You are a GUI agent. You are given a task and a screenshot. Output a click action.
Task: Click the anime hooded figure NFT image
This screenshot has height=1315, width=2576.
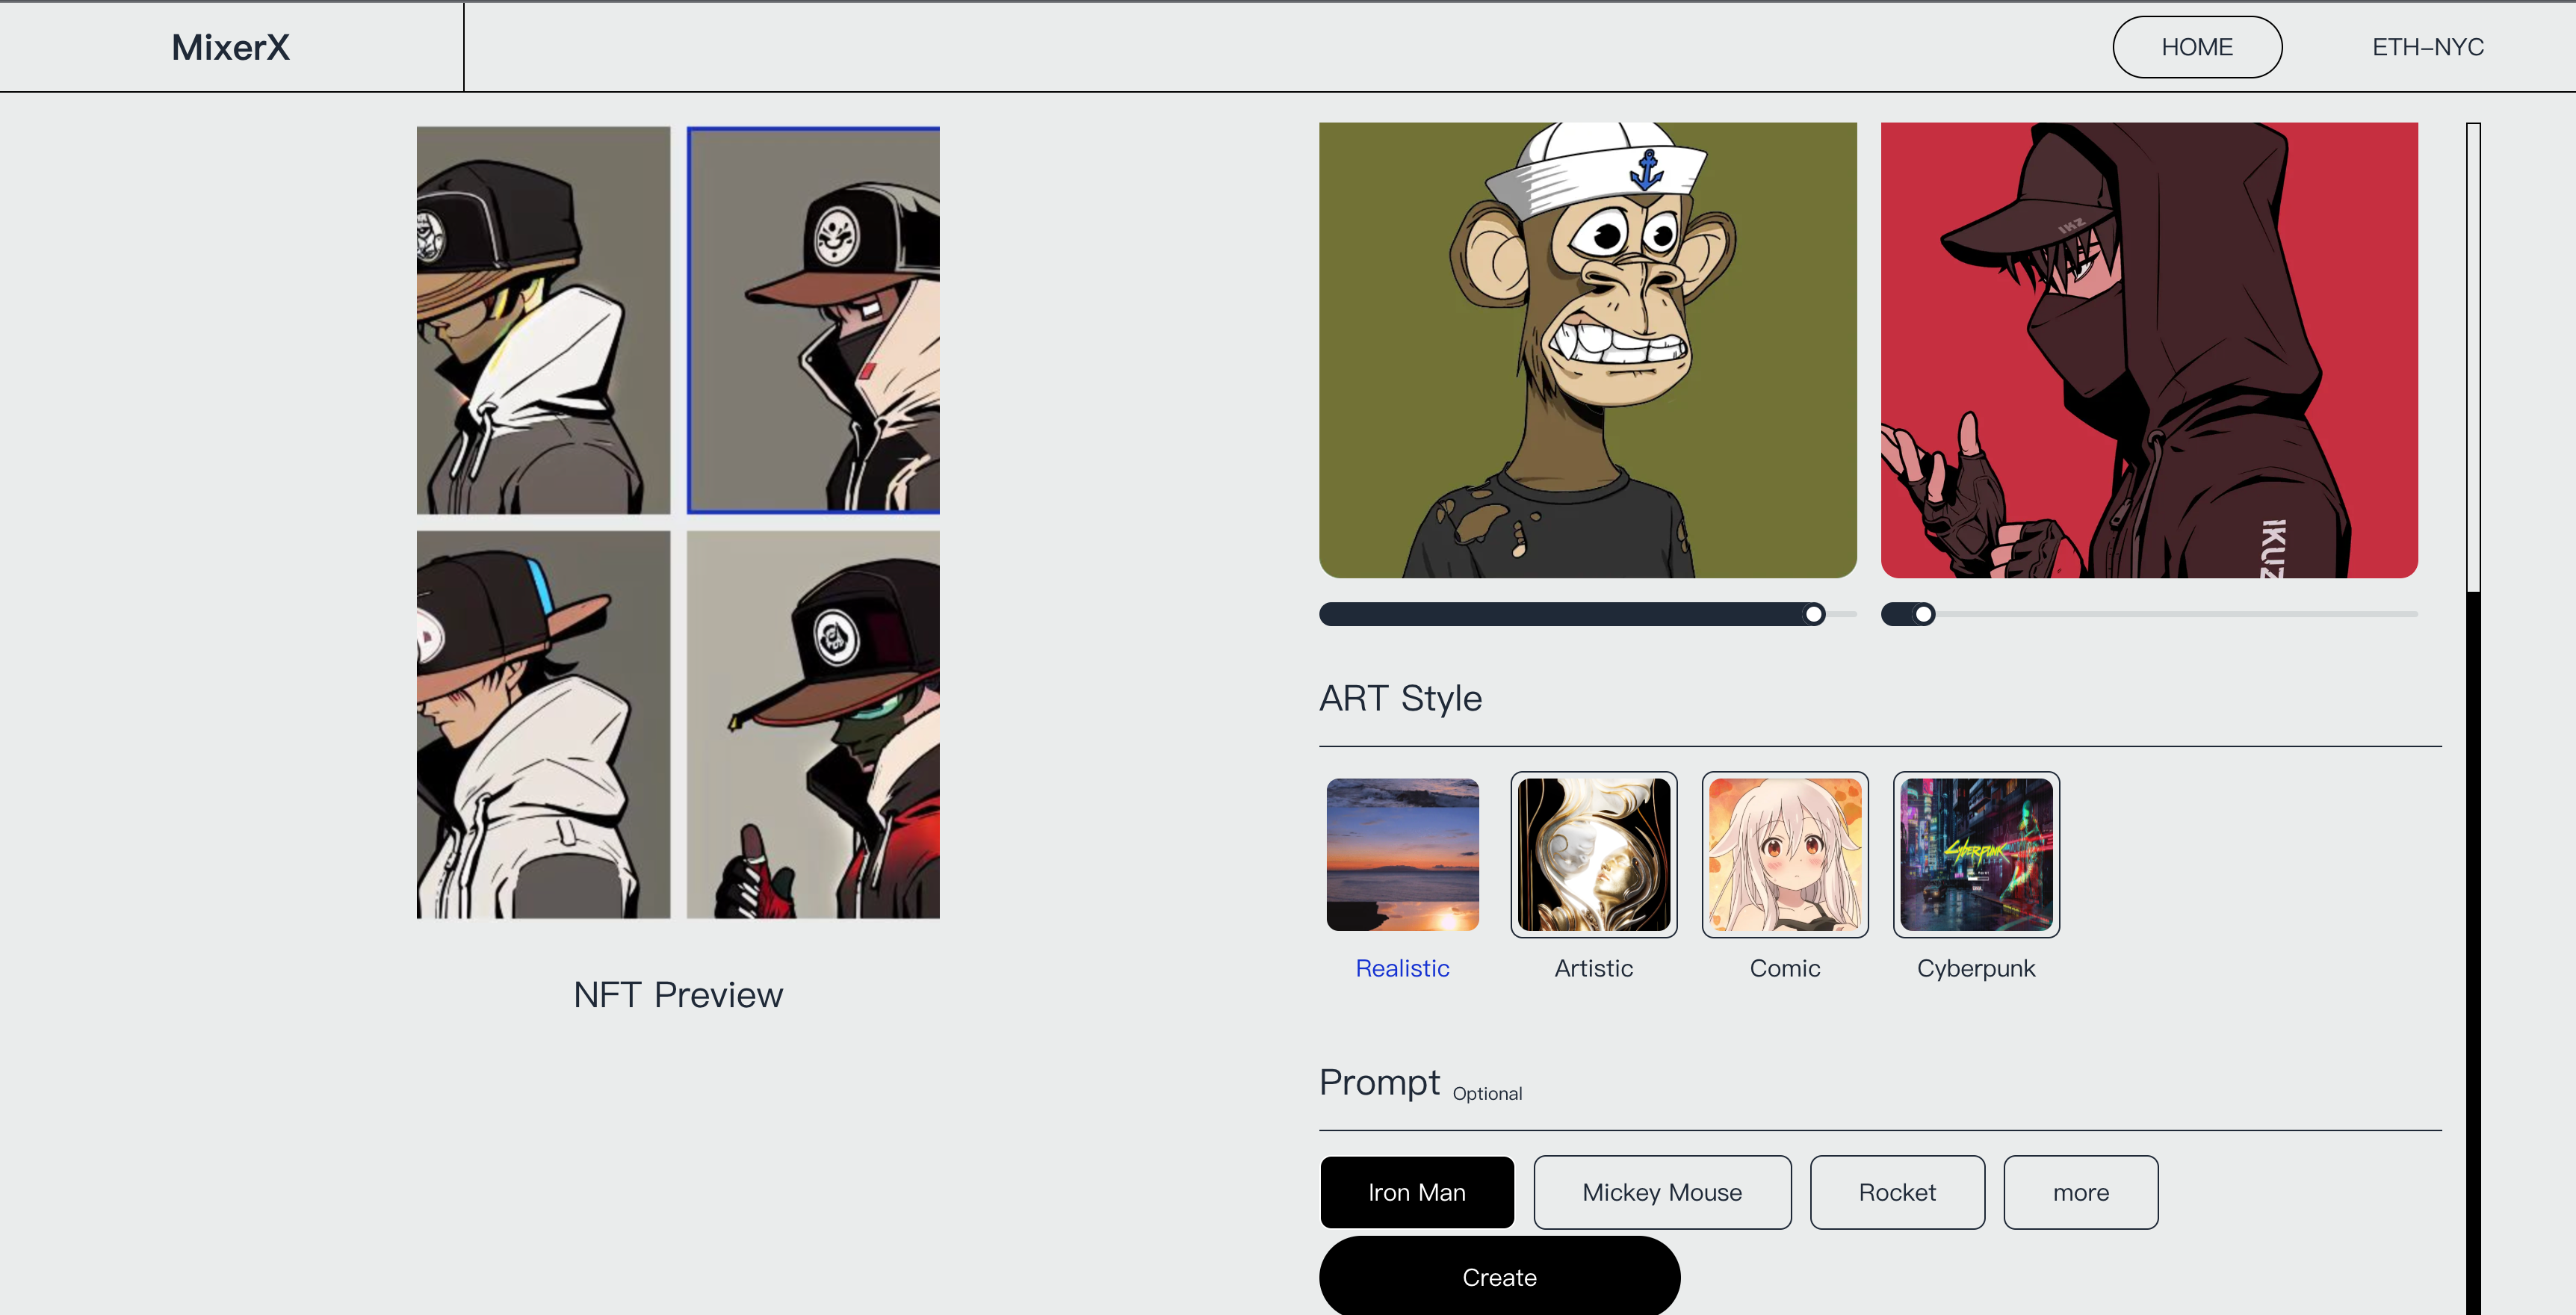click(x=2149, y=349)
